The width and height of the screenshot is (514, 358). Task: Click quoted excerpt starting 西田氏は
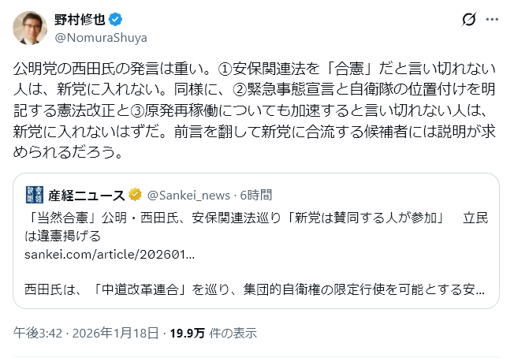pos(252,289)
